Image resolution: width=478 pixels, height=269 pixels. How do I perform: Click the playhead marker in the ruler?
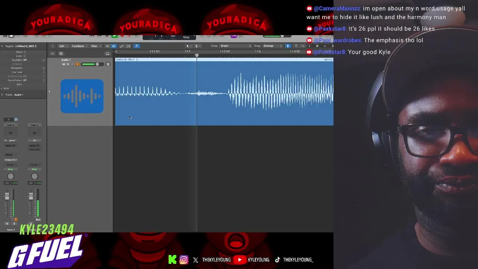(197, 55)
